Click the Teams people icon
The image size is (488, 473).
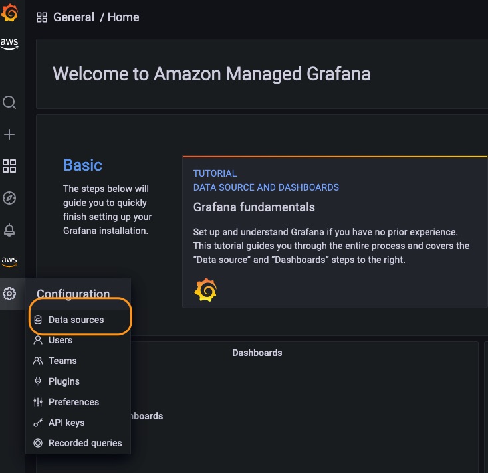tap(38, 361)
